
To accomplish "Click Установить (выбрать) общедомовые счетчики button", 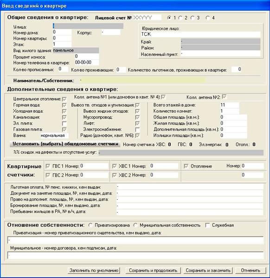I will 65,144.
